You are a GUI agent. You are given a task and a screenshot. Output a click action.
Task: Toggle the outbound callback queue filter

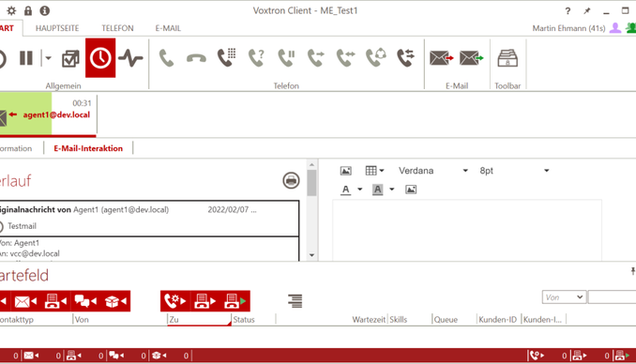(x=175, y=301)
